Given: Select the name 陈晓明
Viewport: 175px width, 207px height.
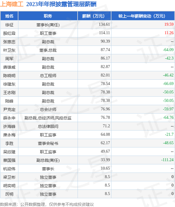Looking at the screenshot, I should [9, 76].
